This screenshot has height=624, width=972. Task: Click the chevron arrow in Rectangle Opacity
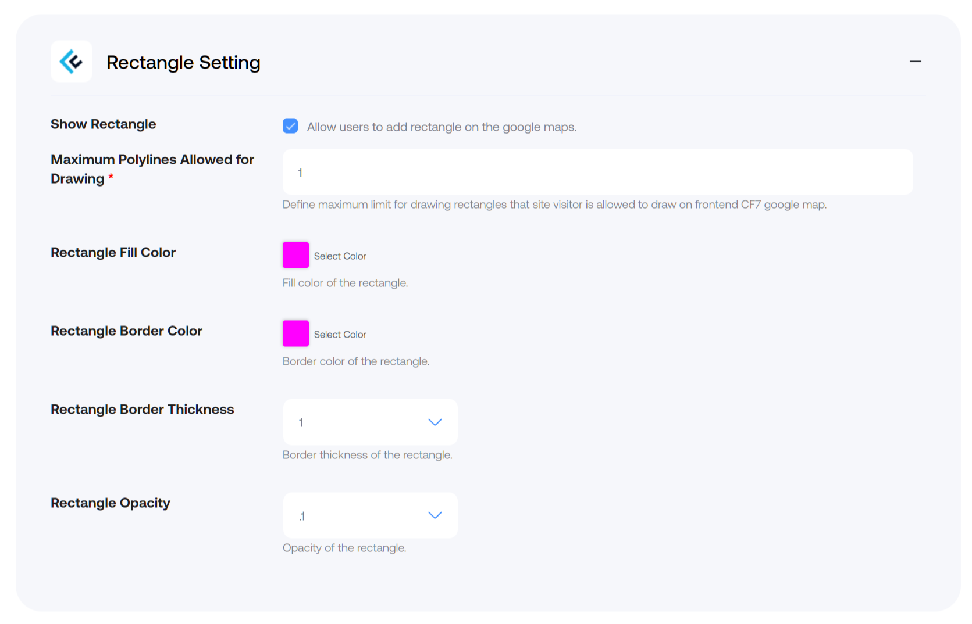(435, 515)
